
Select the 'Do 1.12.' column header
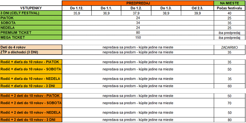77,8
